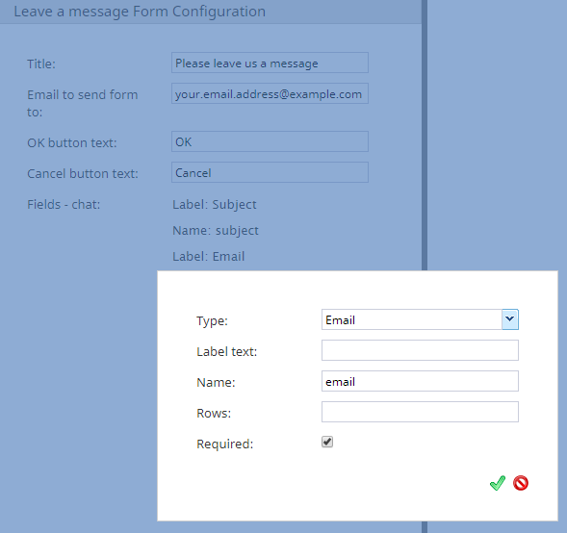This screenshot has height=533, width=567.
Task: Click the 'Fields - chat:' label
Action: [x=64, y=205]
